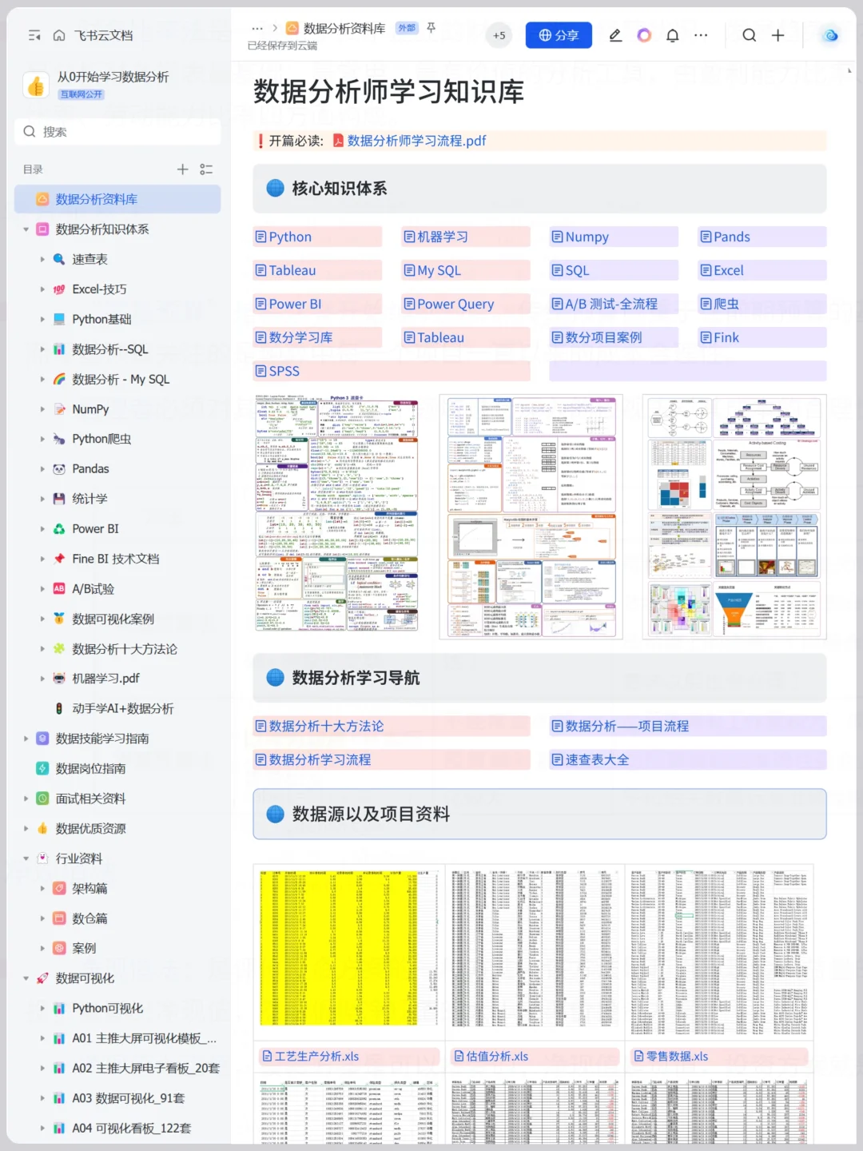Screen dimensions: 863x1151
Task: Expand the Python基础 tree node
Action: [42, 319]
